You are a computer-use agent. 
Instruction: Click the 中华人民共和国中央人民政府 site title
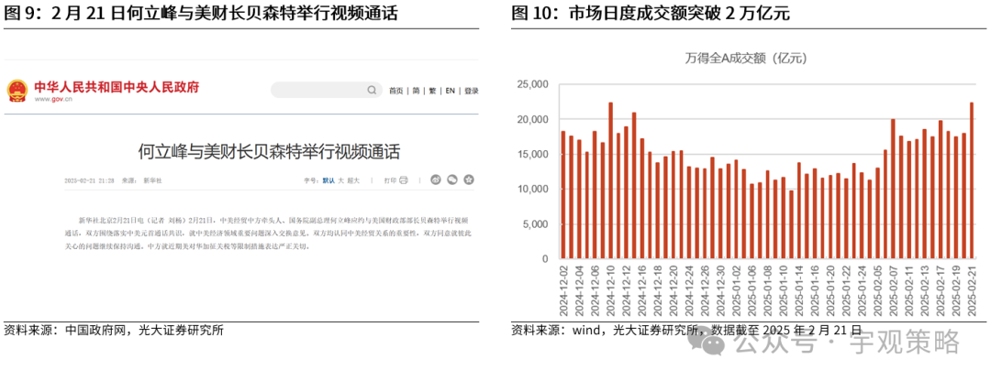pyautogui.click(x=116, y=87)
